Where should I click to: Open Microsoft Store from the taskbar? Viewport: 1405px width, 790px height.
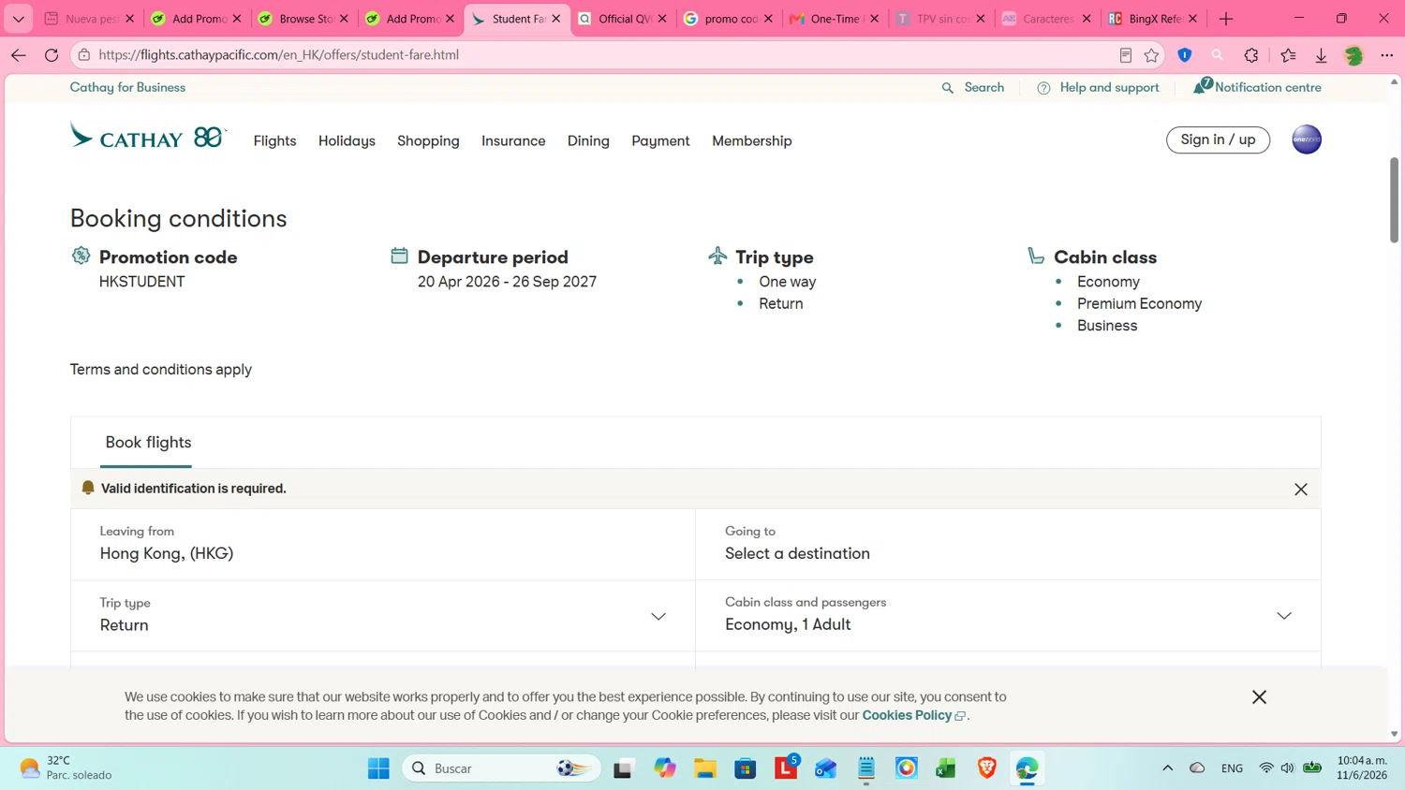pos(746,768)
